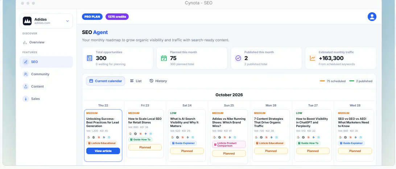Click Planned on How to Boost Visibility card
Image resolution: width=396 pixels, height=169 pixels.
point(313,151)
